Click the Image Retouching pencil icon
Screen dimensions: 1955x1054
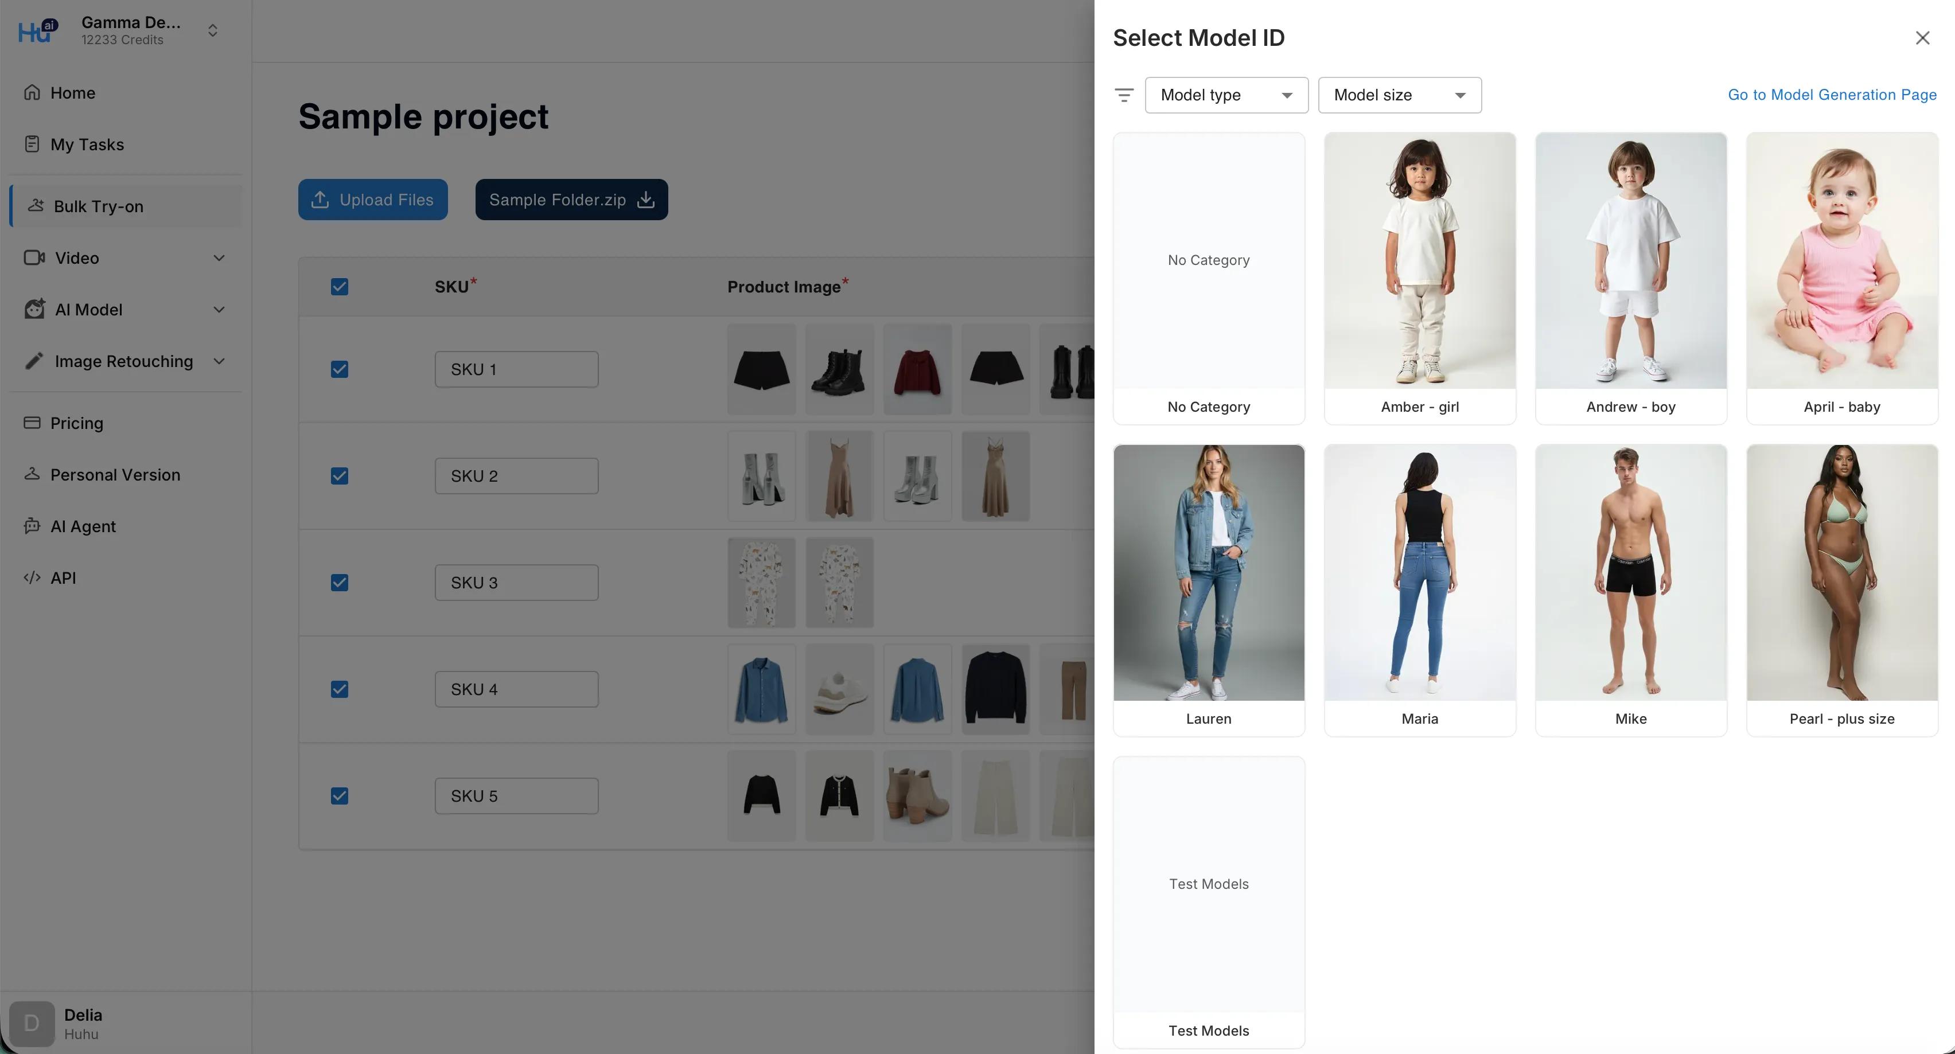pos(34,361)
